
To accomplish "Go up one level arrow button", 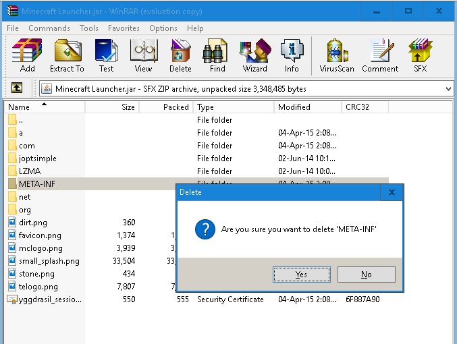I will pos(17,88).
